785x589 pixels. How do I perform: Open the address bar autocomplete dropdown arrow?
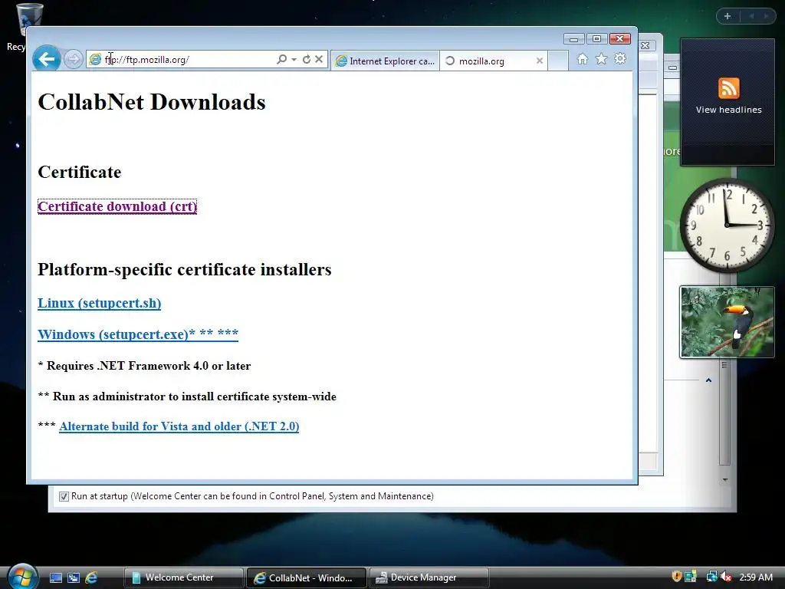pyautogui.click(x=294, y=60)
